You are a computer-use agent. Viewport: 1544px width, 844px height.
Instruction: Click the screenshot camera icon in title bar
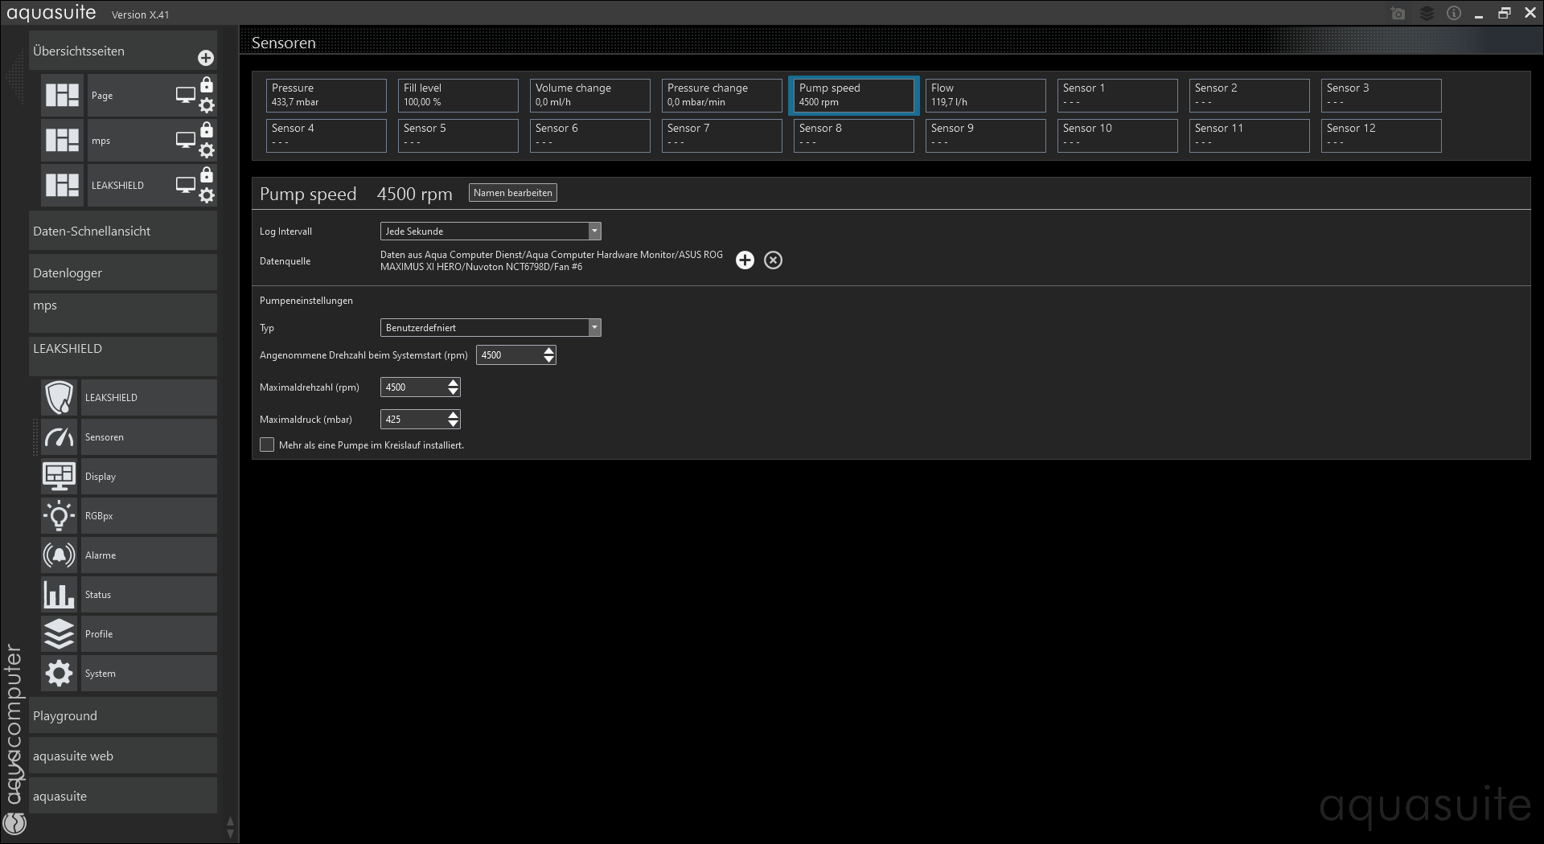(1398, 14)
